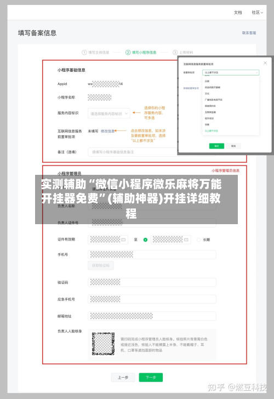Click the green 下一步 button
Viewport: 274px width, 399px height.
pyautogui.click(x=151, y=378)
